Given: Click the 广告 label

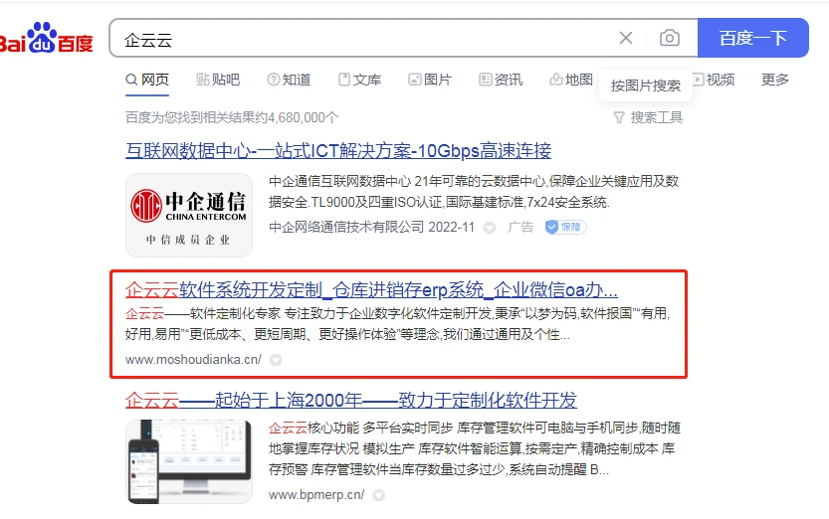Looking at the screenshot, I should click(x=520, y=227).
